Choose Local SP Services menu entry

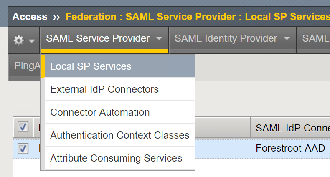point(120,66)
